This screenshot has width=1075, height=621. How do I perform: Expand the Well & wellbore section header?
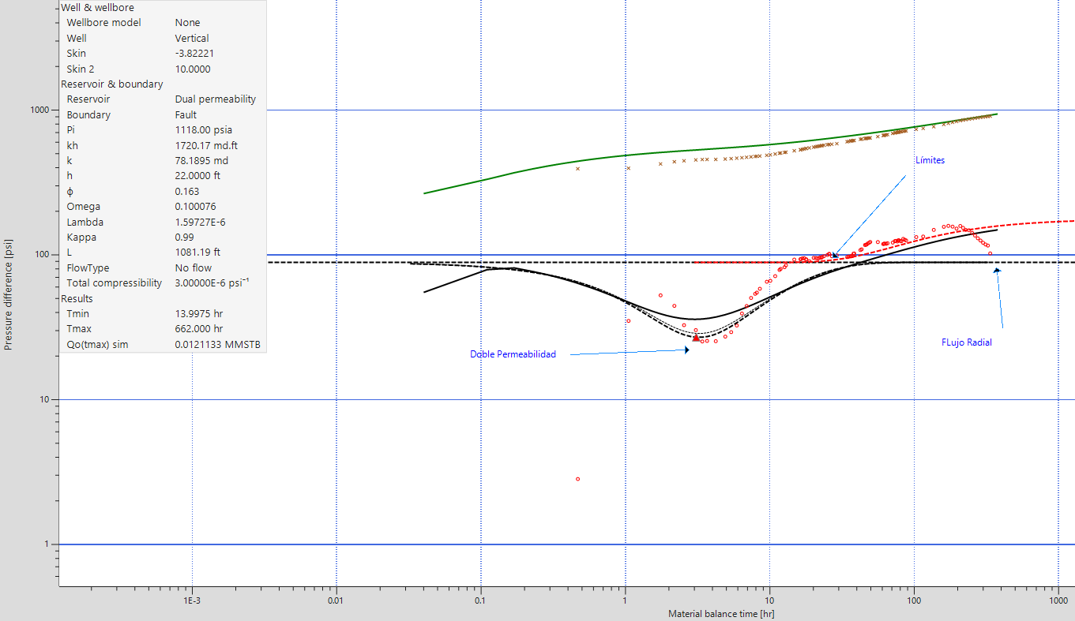(97, 7)
